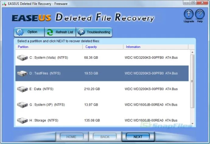Image resolution: width=210 pixels, height=144 pixels.
Task: Click NEXT to proceed
Action: 138,137
